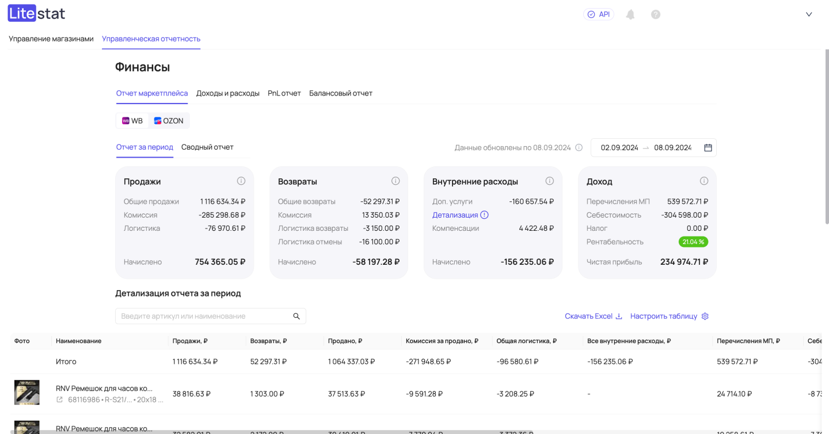
Task: Switch to OZON marketplace toggle
Action: (169, 121)
